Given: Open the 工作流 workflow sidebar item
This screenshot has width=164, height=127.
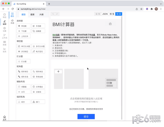Looking at the screenshot, I should tap(4, 36).
